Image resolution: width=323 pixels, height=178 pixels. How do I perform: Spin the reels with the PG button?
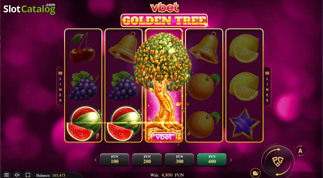278,161
